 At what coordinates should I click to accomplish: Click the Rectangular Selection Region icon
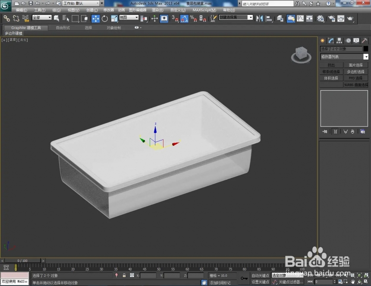(75, 19)
